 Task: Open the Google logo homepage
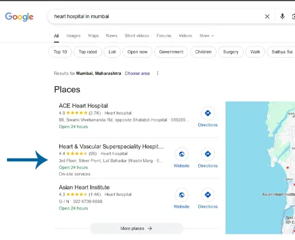coord(19,17)
